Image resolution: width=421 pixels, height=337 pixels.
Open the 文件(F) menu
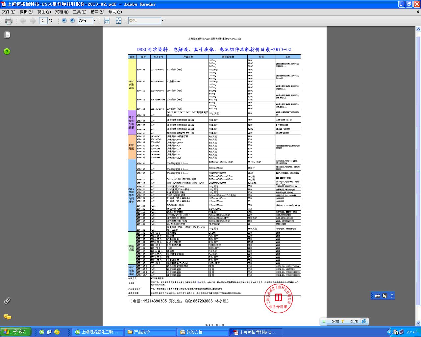(x=9, y=12)
